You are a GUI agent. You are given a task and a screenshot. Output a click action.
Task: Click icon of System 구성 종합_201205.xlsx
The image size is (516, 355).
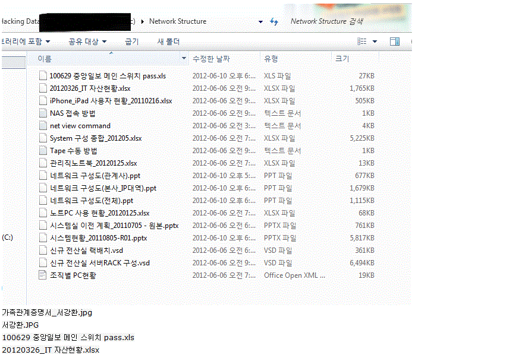[x=43, y=138]
